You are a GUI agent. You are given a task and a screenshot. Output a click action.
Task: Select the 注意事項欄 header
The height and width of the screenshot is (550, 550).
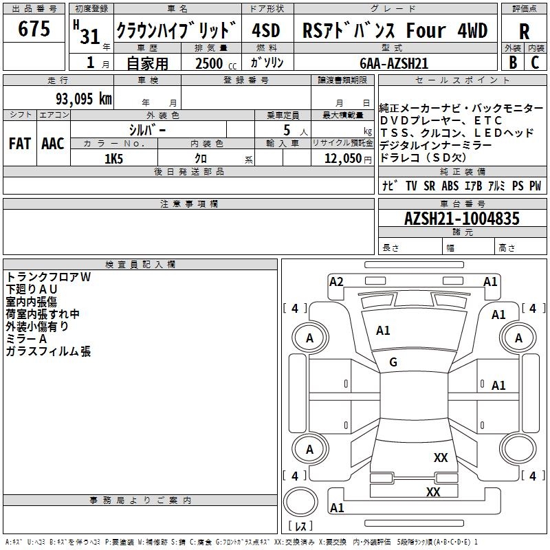(x=189, y=203)
